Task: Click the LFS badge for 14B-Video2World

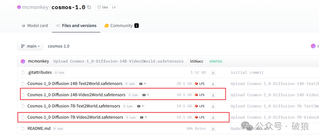Action: pyautogui.click(x=200, y=95)
